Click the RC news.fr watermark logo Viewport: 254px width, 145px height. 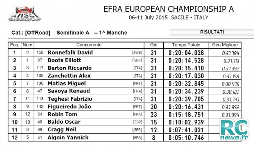[x=234, y=129]
